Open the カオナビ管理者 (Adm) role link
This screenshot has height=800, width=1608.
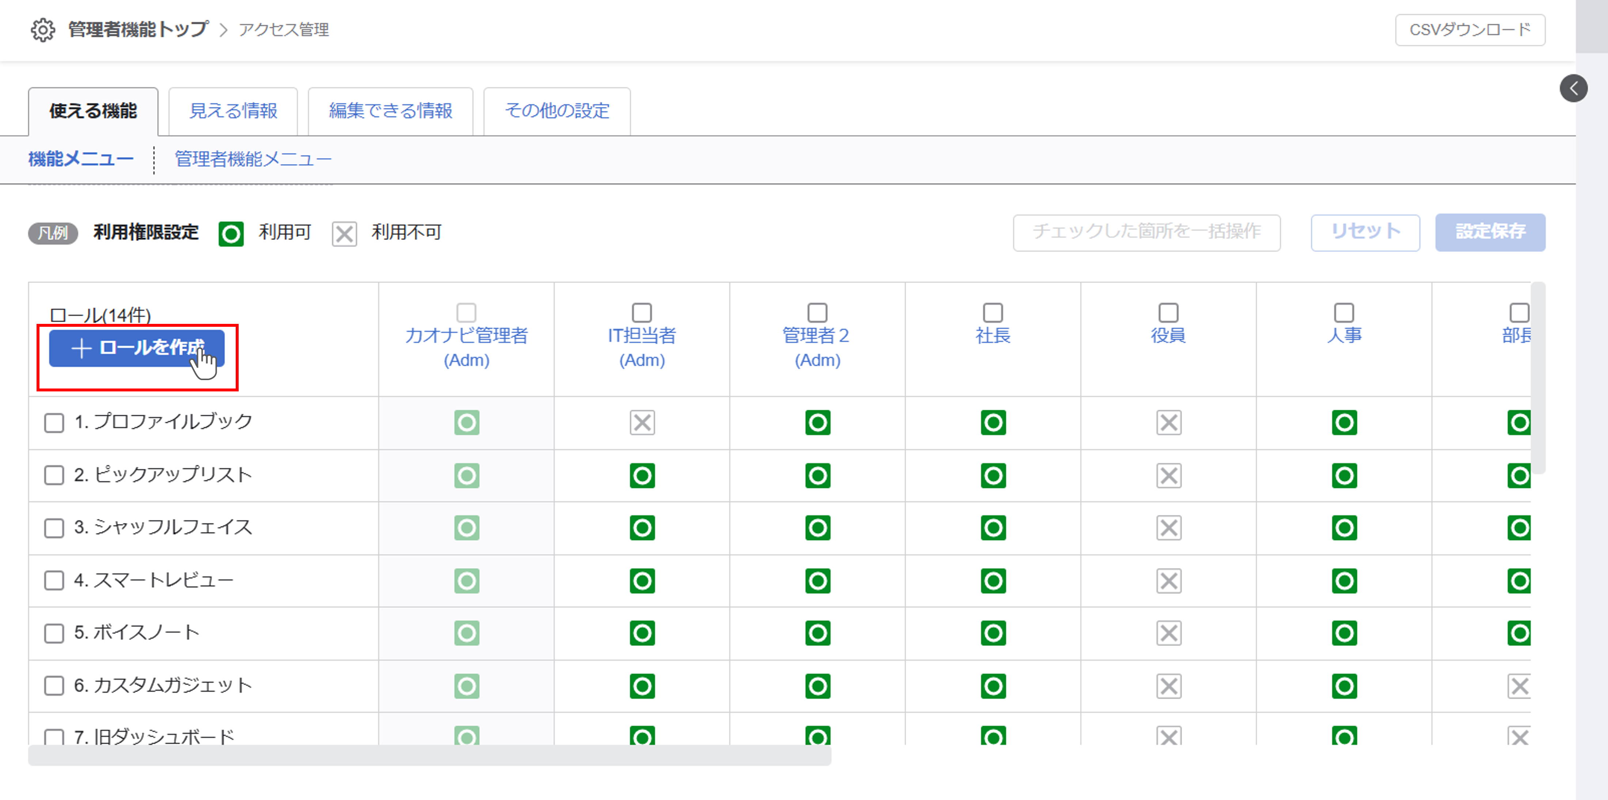point(466,347)
